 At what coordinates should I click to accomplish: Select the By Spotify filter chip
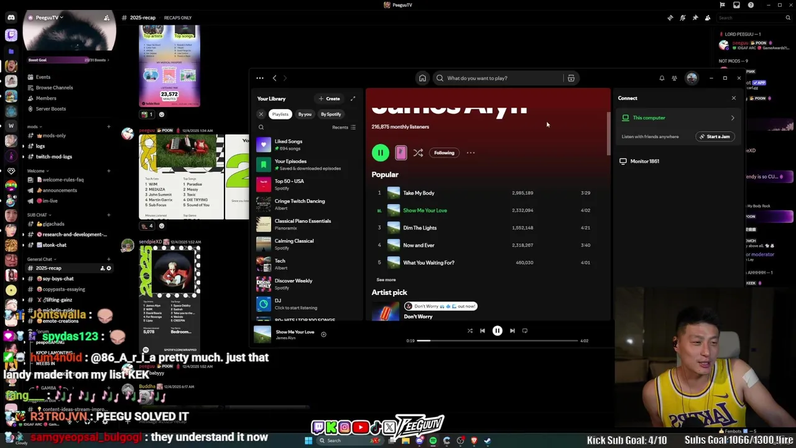coord(331,114)
